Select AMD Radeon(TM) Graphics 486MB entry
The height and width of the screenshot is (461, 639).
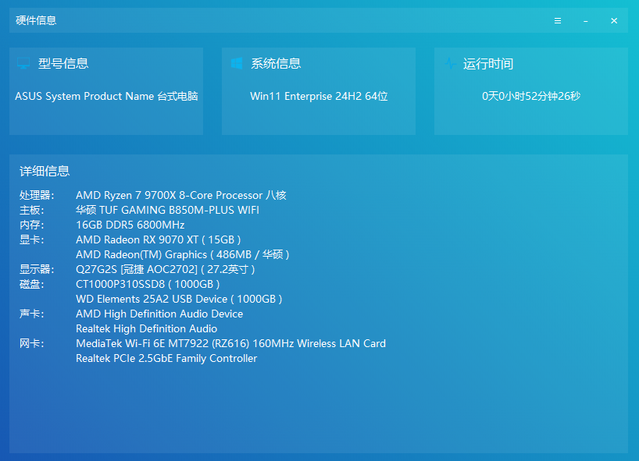[x=183, y=255]
